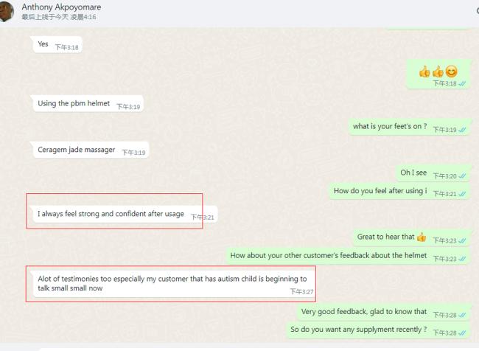Select 'So do you want any supplyment recently' message

pyautogui.click(x=378, y=330)
